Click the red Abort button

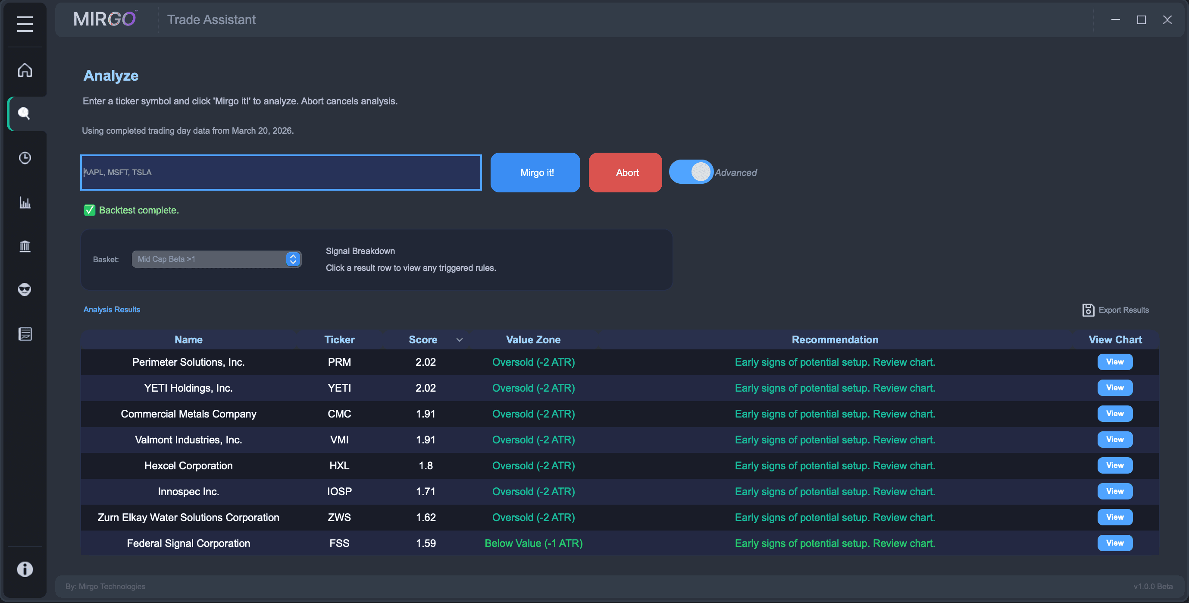pos(625,172)
